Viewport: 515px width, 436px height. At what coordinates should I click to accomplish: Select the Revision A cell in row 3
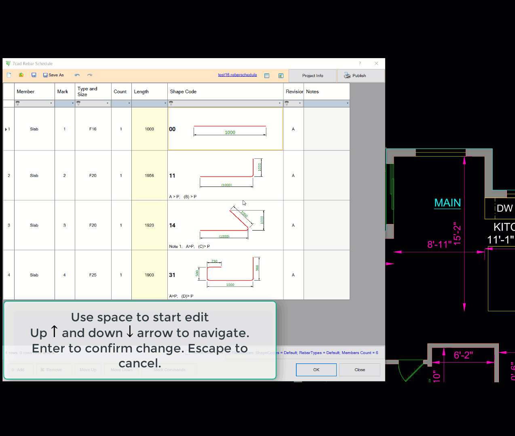(293, 225)
